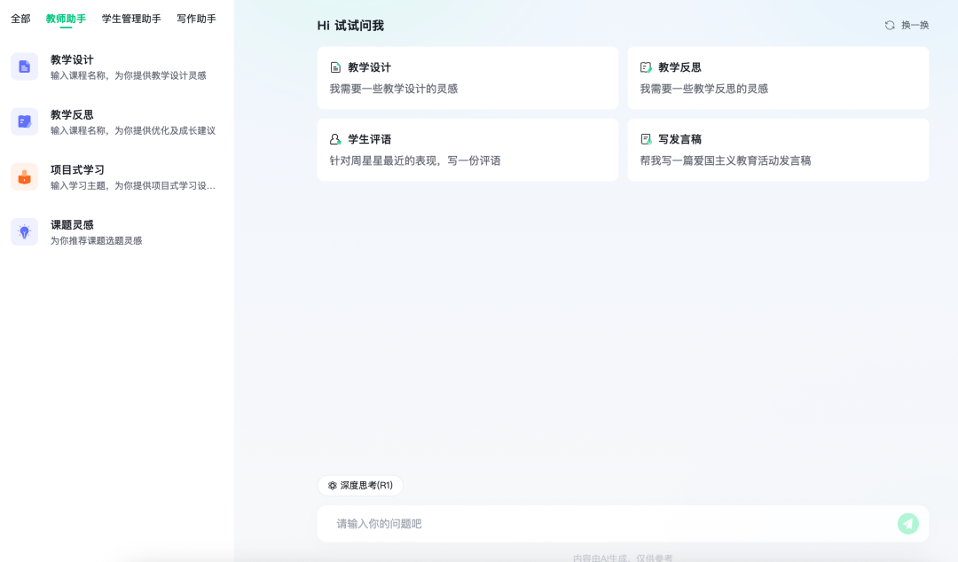Open the 教学设计 suggestion card

[468, 78]
